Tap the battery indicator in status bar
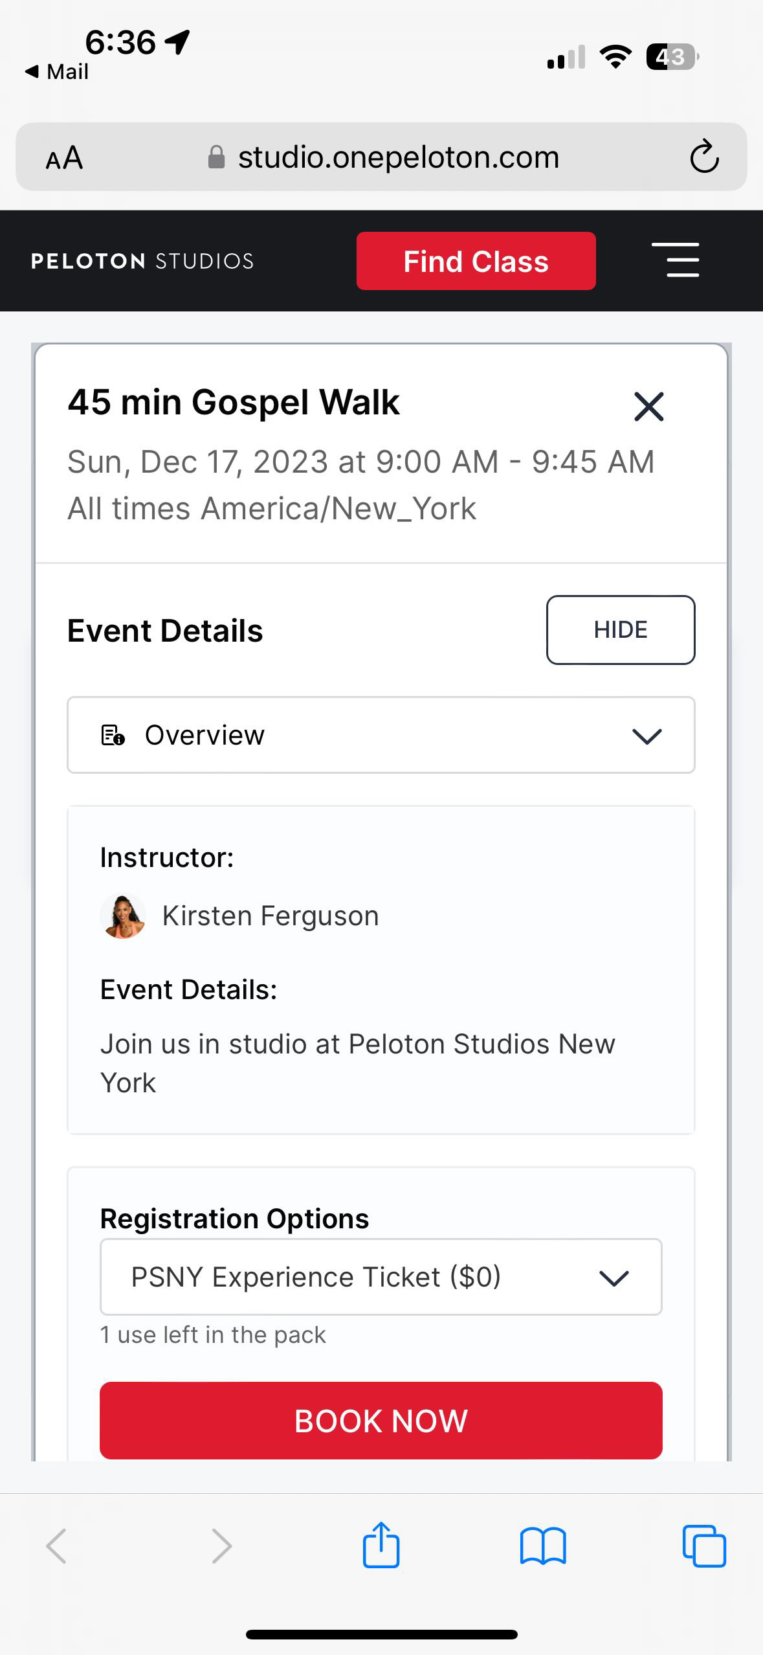 pyautogui.click(x=672, y=57)
